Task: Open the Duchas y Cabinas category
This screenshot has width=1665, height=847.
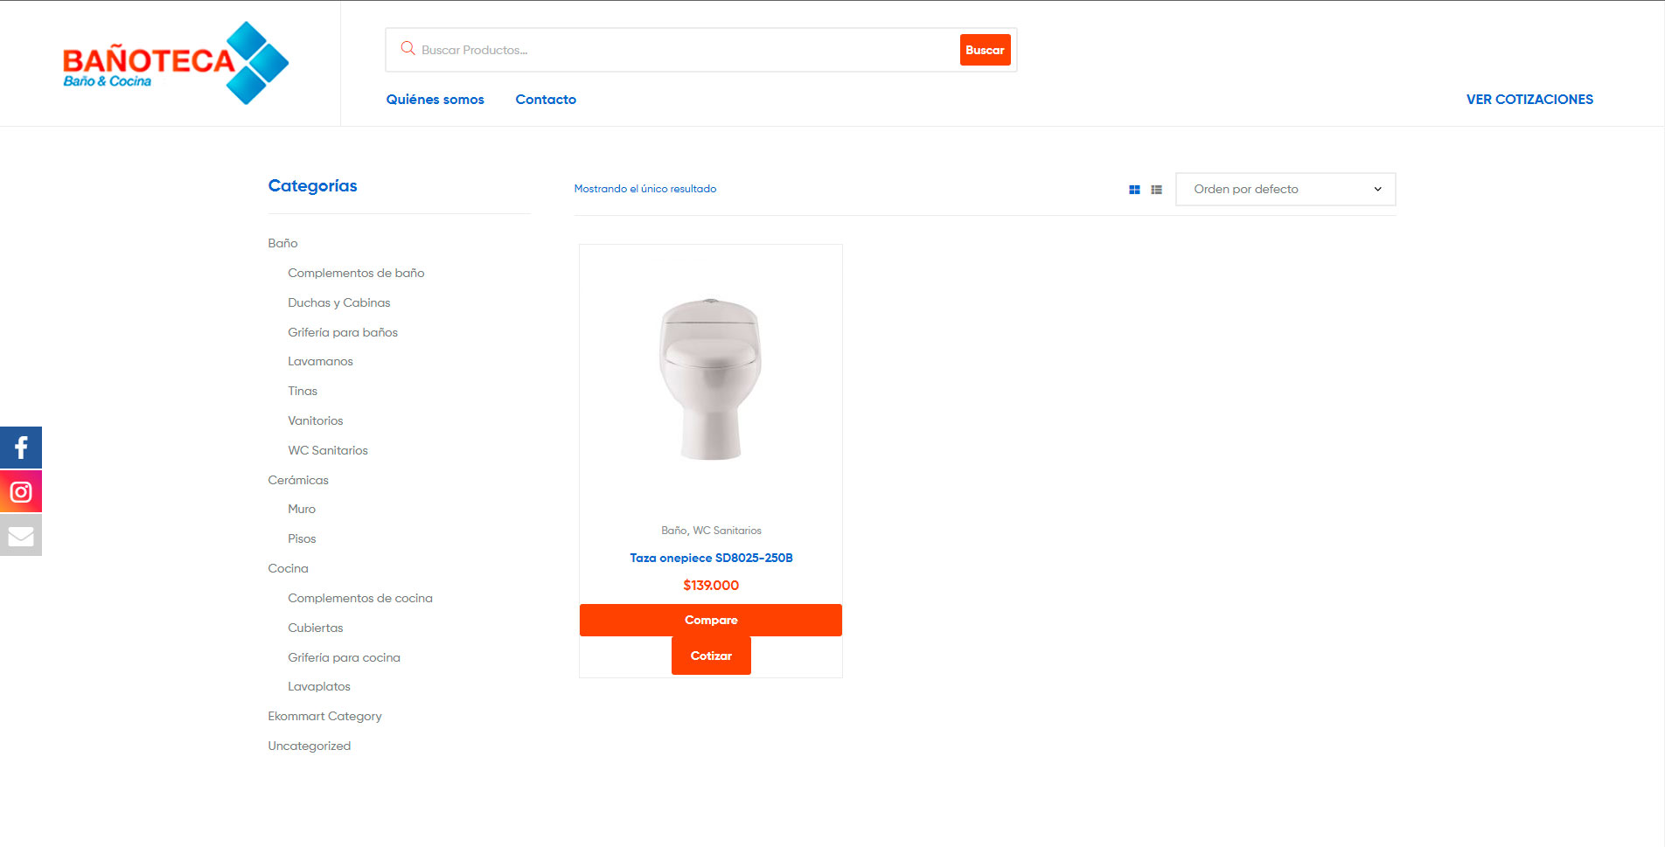Action: coord(338,302)
